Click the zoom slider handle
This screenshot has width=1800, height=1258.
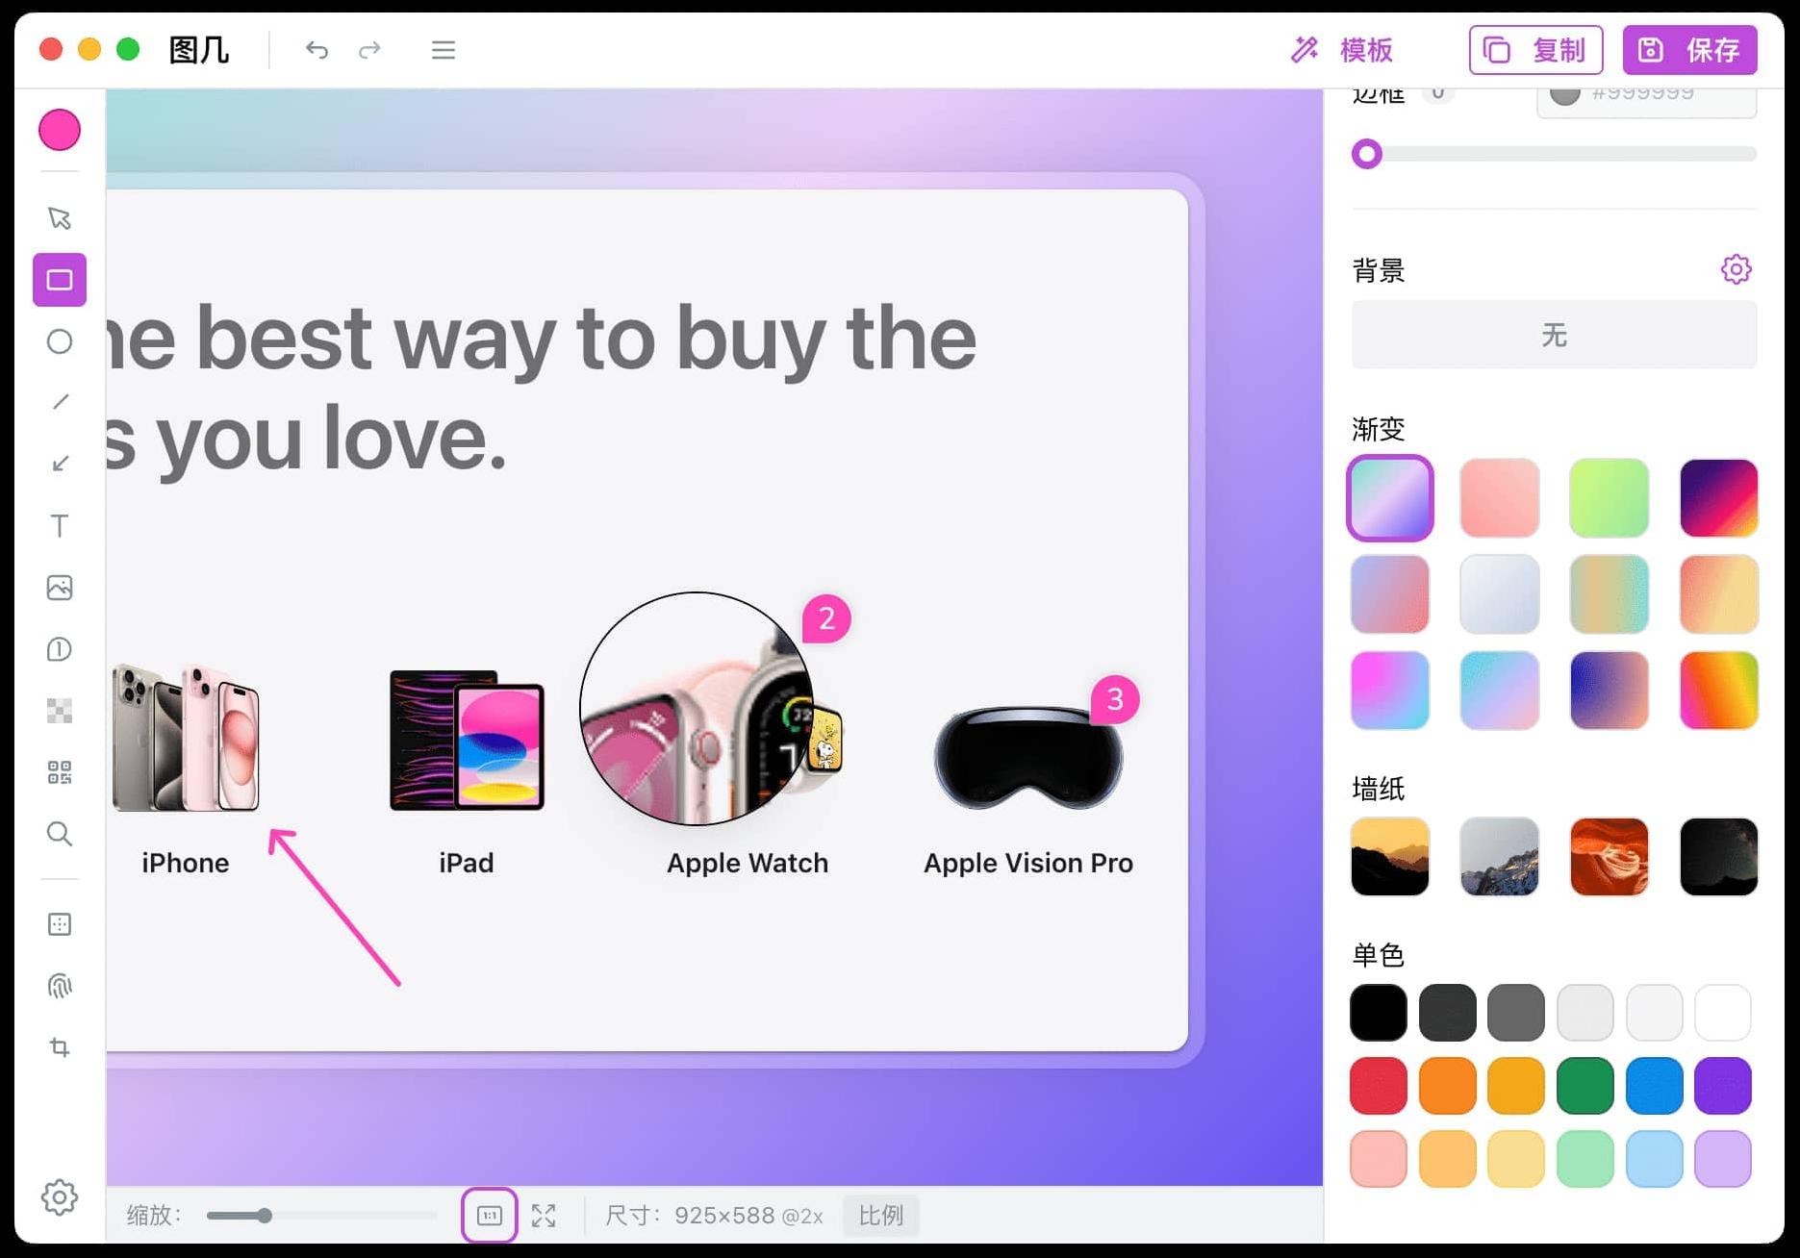click(265, 1216)
